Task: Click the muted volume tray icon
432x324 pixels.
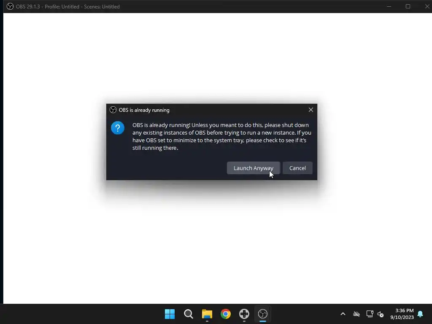Action: [x=381, y=314]
